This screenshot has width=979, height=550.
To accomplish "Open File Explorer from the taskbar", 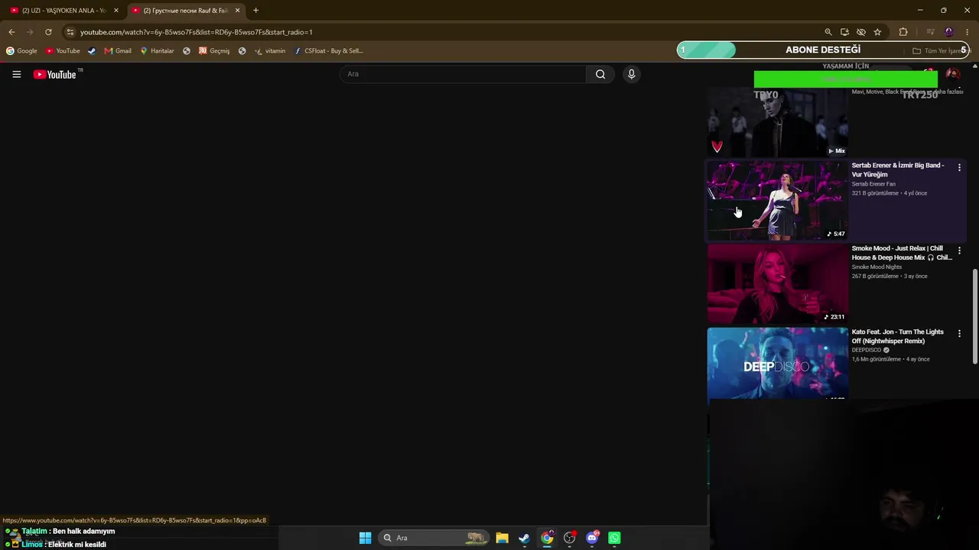I will tap(502, 538).
